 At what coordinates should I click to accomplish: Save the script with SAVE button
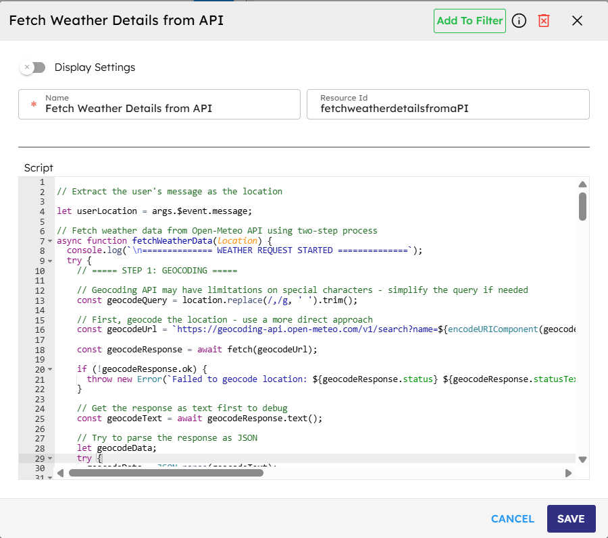click(571, 519)
